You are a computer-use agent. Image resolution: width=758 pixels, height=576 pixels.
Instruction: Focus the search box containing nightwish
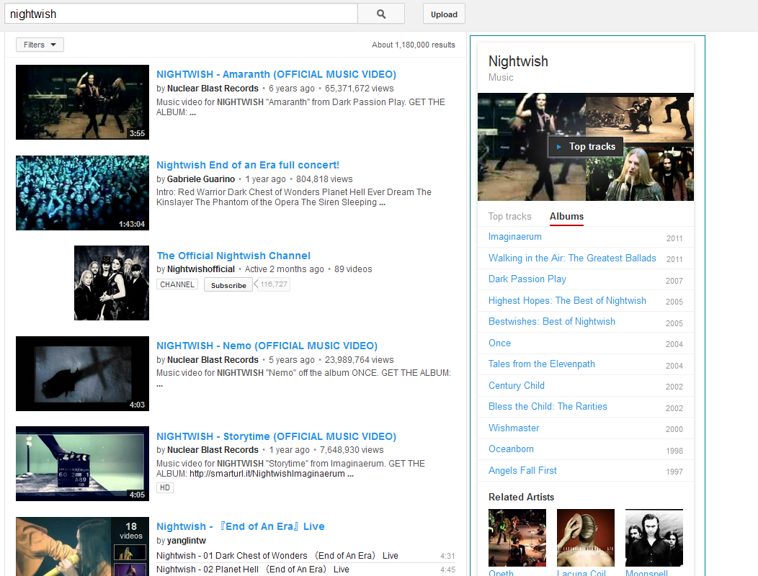tap(182, 14)
